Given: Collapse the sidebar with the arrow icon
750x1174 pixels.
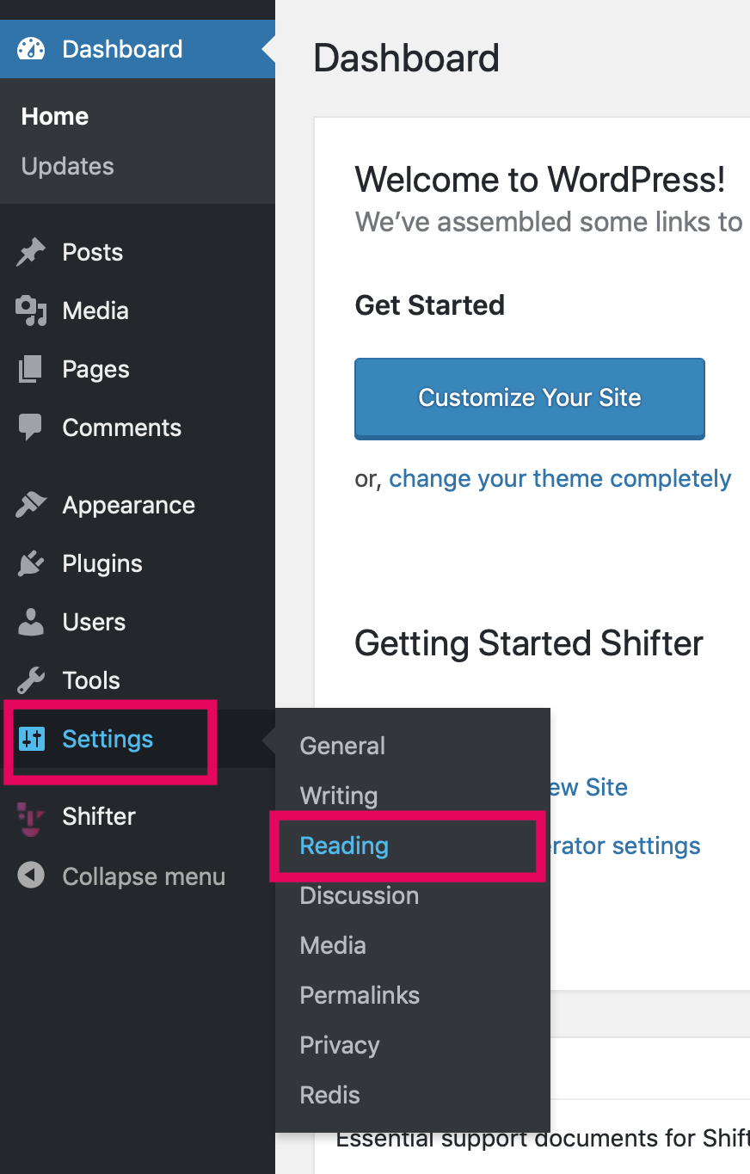Looking at the screenshot, I should tap(31, 876).
